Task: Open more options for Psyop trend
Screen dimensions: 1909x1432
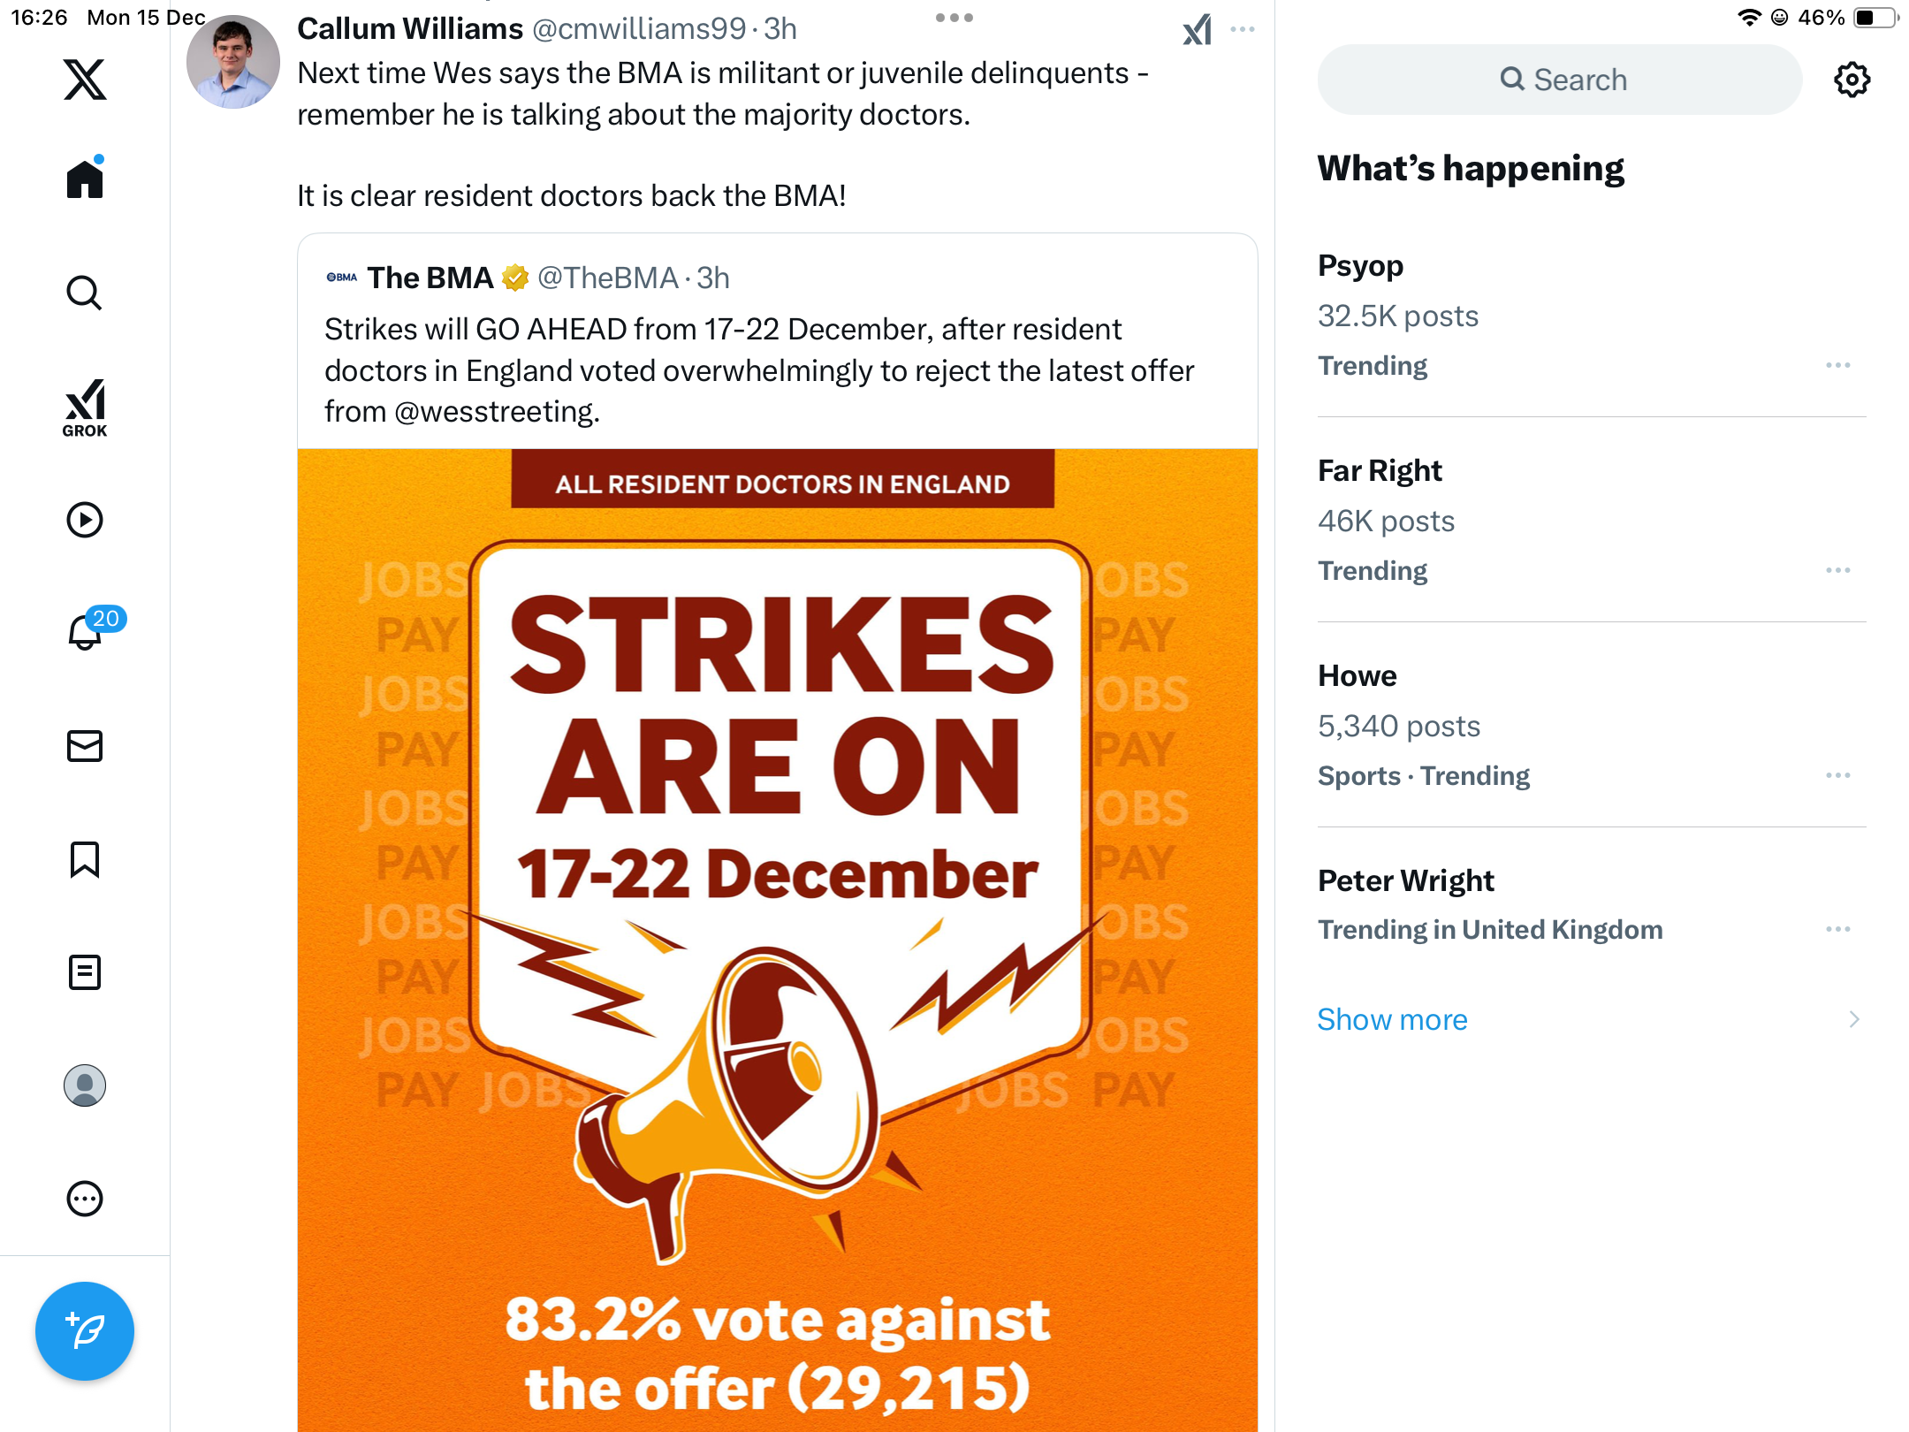Action: 1837,365
